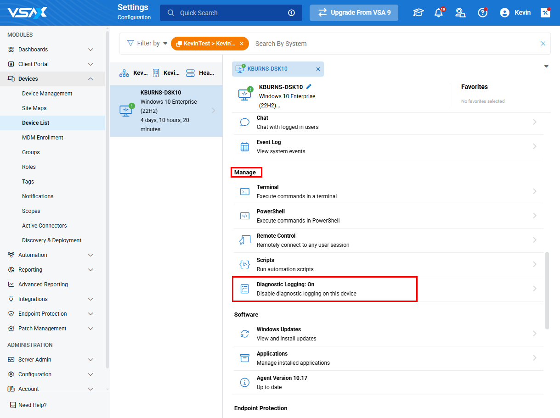Remove the KevinTest filter chip
The height and width of the screenshot is (418, 560).
click(x=242, y=44)
